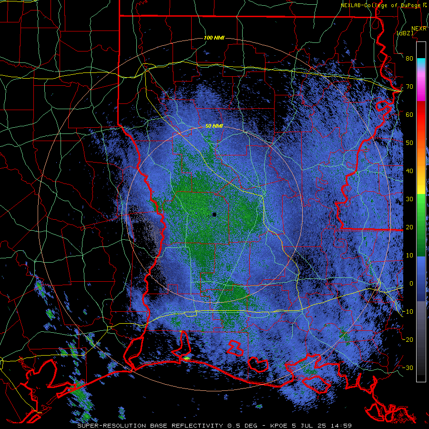The width and height of the screenshot is (429, 429).
Task: Click the black radar site dot at center
Action: [x=214, y=215]
